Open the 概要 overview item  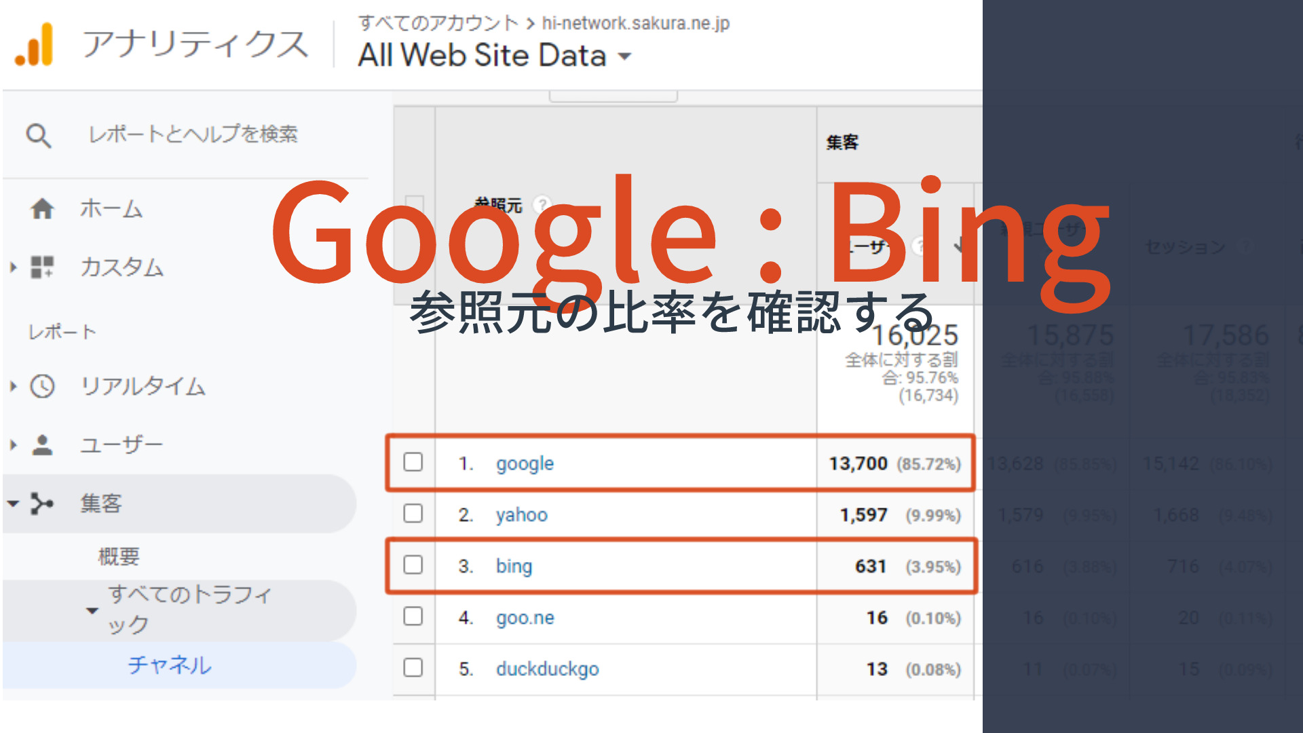click(x=119, y=557)
